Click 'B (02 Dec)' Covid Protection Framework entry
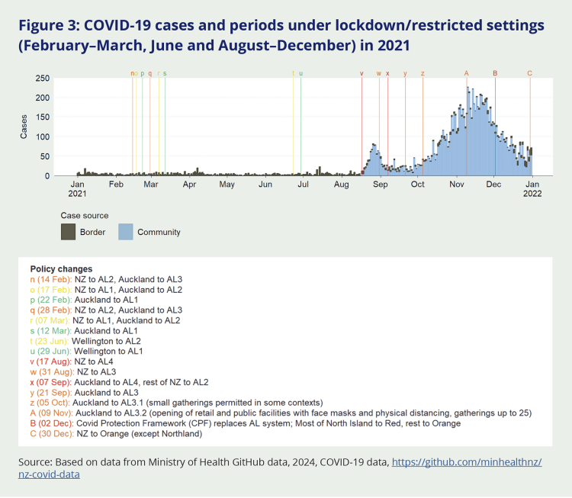Screen dimensions: 572x498 click(246, 423)
